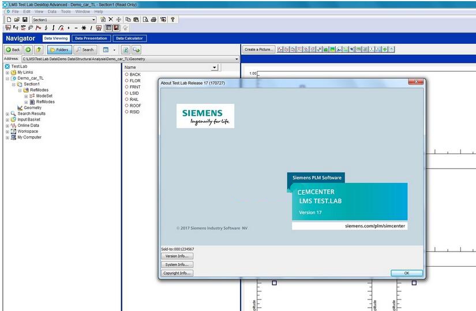
Task: Switch to Data Calculator tab
Action: pos(129,38)
